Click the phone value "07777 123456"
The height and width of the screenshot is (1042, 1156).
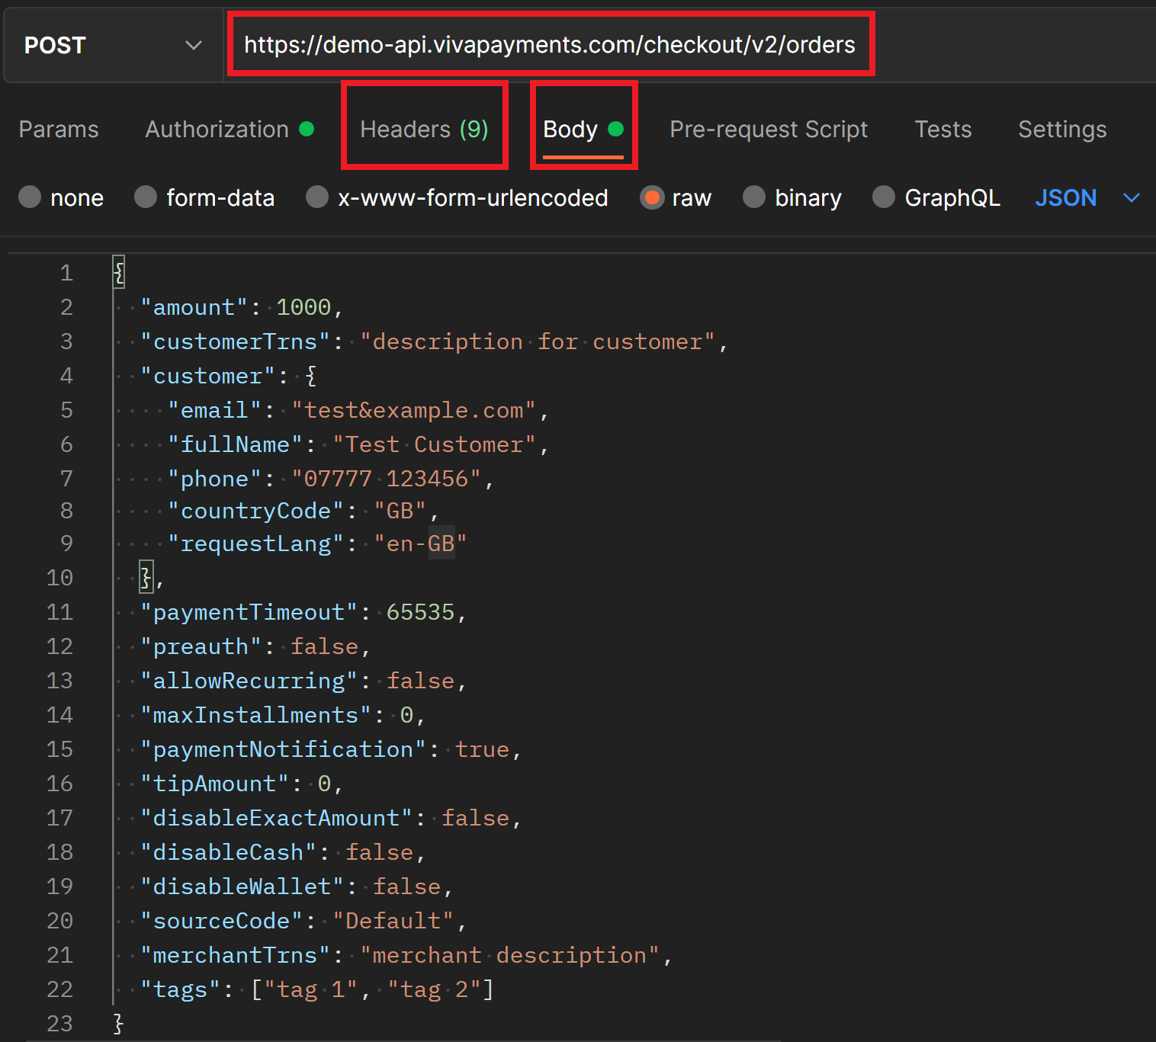[387, 479]
